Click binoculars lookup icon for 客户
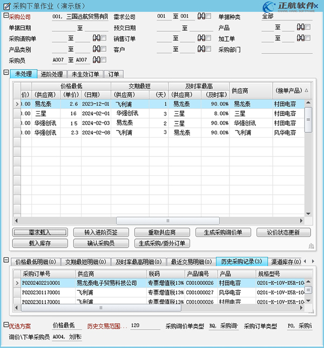 [x=201, y=49]
